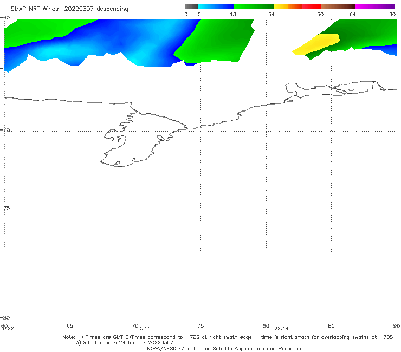Click the longitude label "65"
The image size is (401, 352).
pos(70,325)
